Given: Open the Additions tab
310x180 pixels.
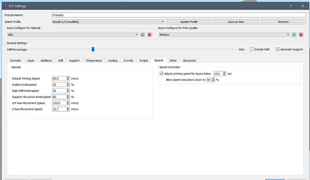Looking at the screenshot, I should pos(46,60).
